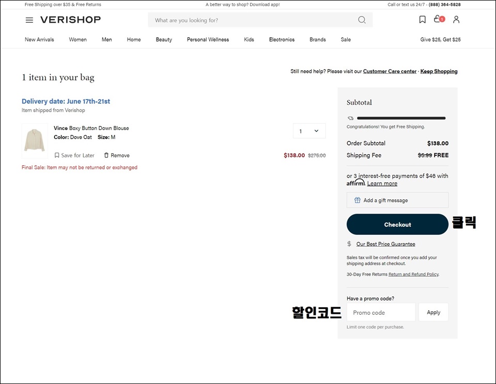Click Free Shipping over $35 banner text

tap(63, 5)
